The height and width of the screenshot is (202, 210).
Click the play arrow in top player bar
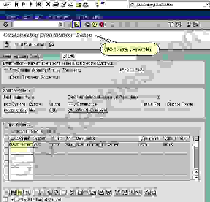pos(31,4)
